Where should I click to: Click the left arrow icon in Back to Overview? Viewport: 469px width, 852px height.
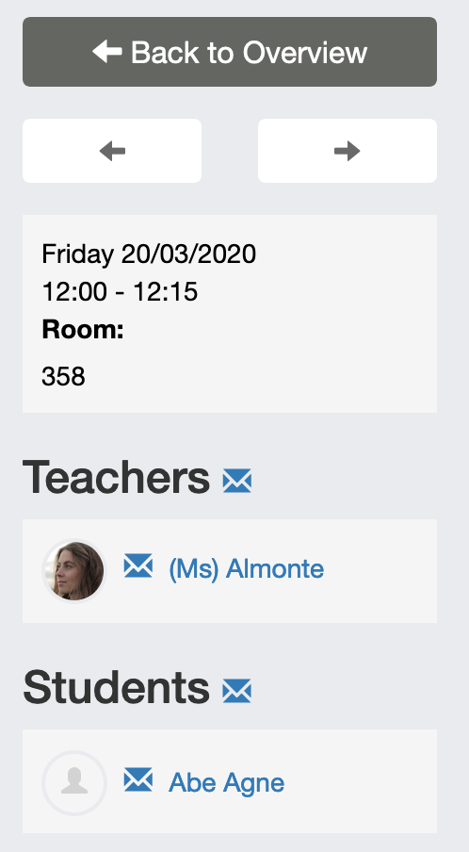(x=107, y=52)
